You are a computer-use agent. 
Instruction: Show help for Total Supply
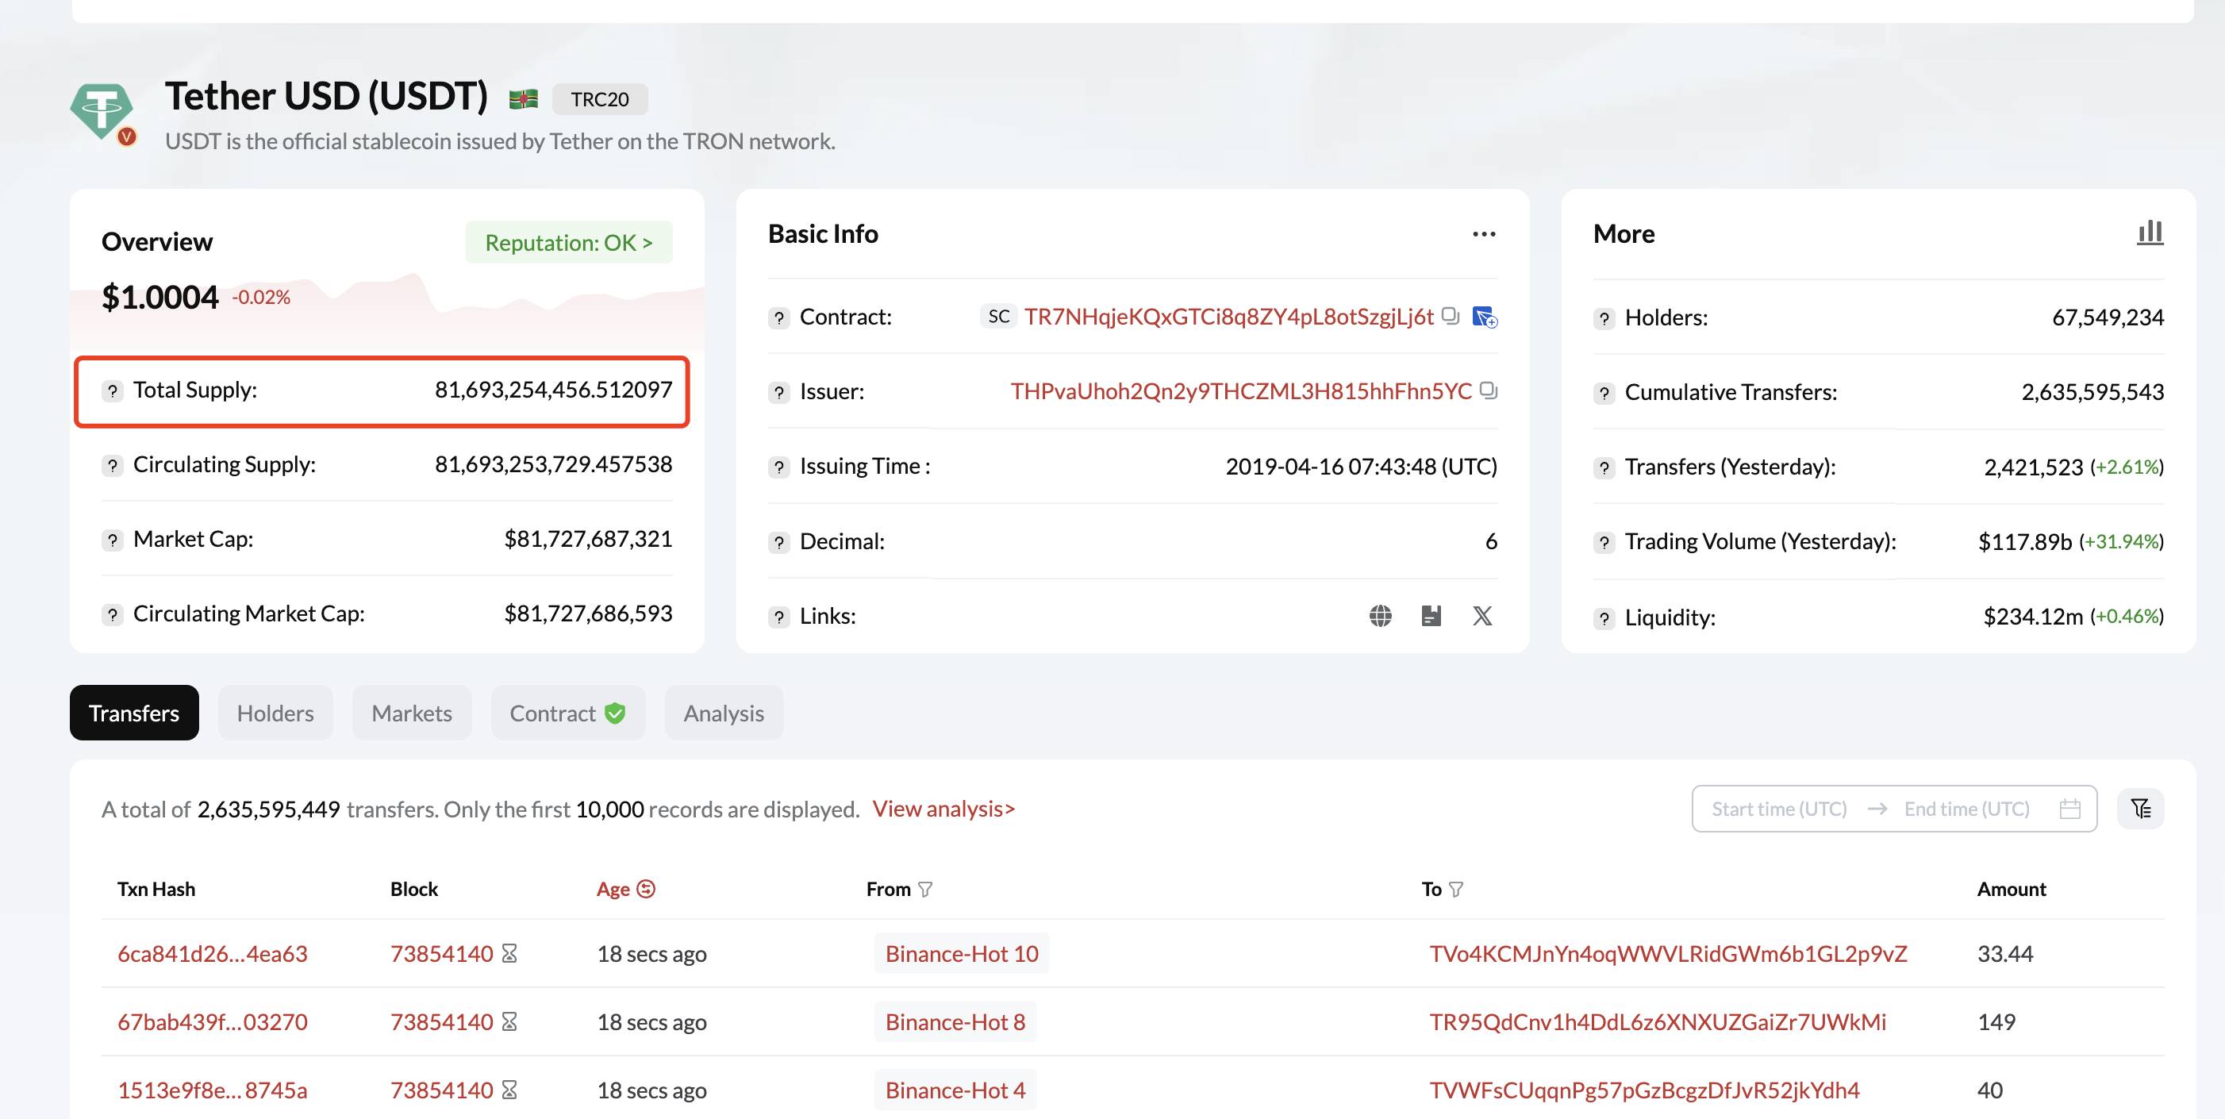click(x=113, y=390)
